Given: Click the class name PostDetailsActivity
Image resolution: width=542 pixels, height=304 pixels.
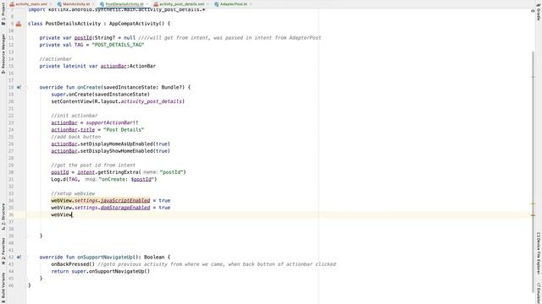Looking at the screenshot, I should pyautogui.click(x=73, y=24).
